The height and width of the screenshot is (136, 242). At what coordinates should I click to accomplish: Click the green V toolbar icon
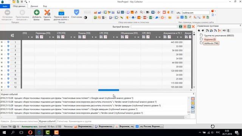pyautogui.click(x=150, y=18)
